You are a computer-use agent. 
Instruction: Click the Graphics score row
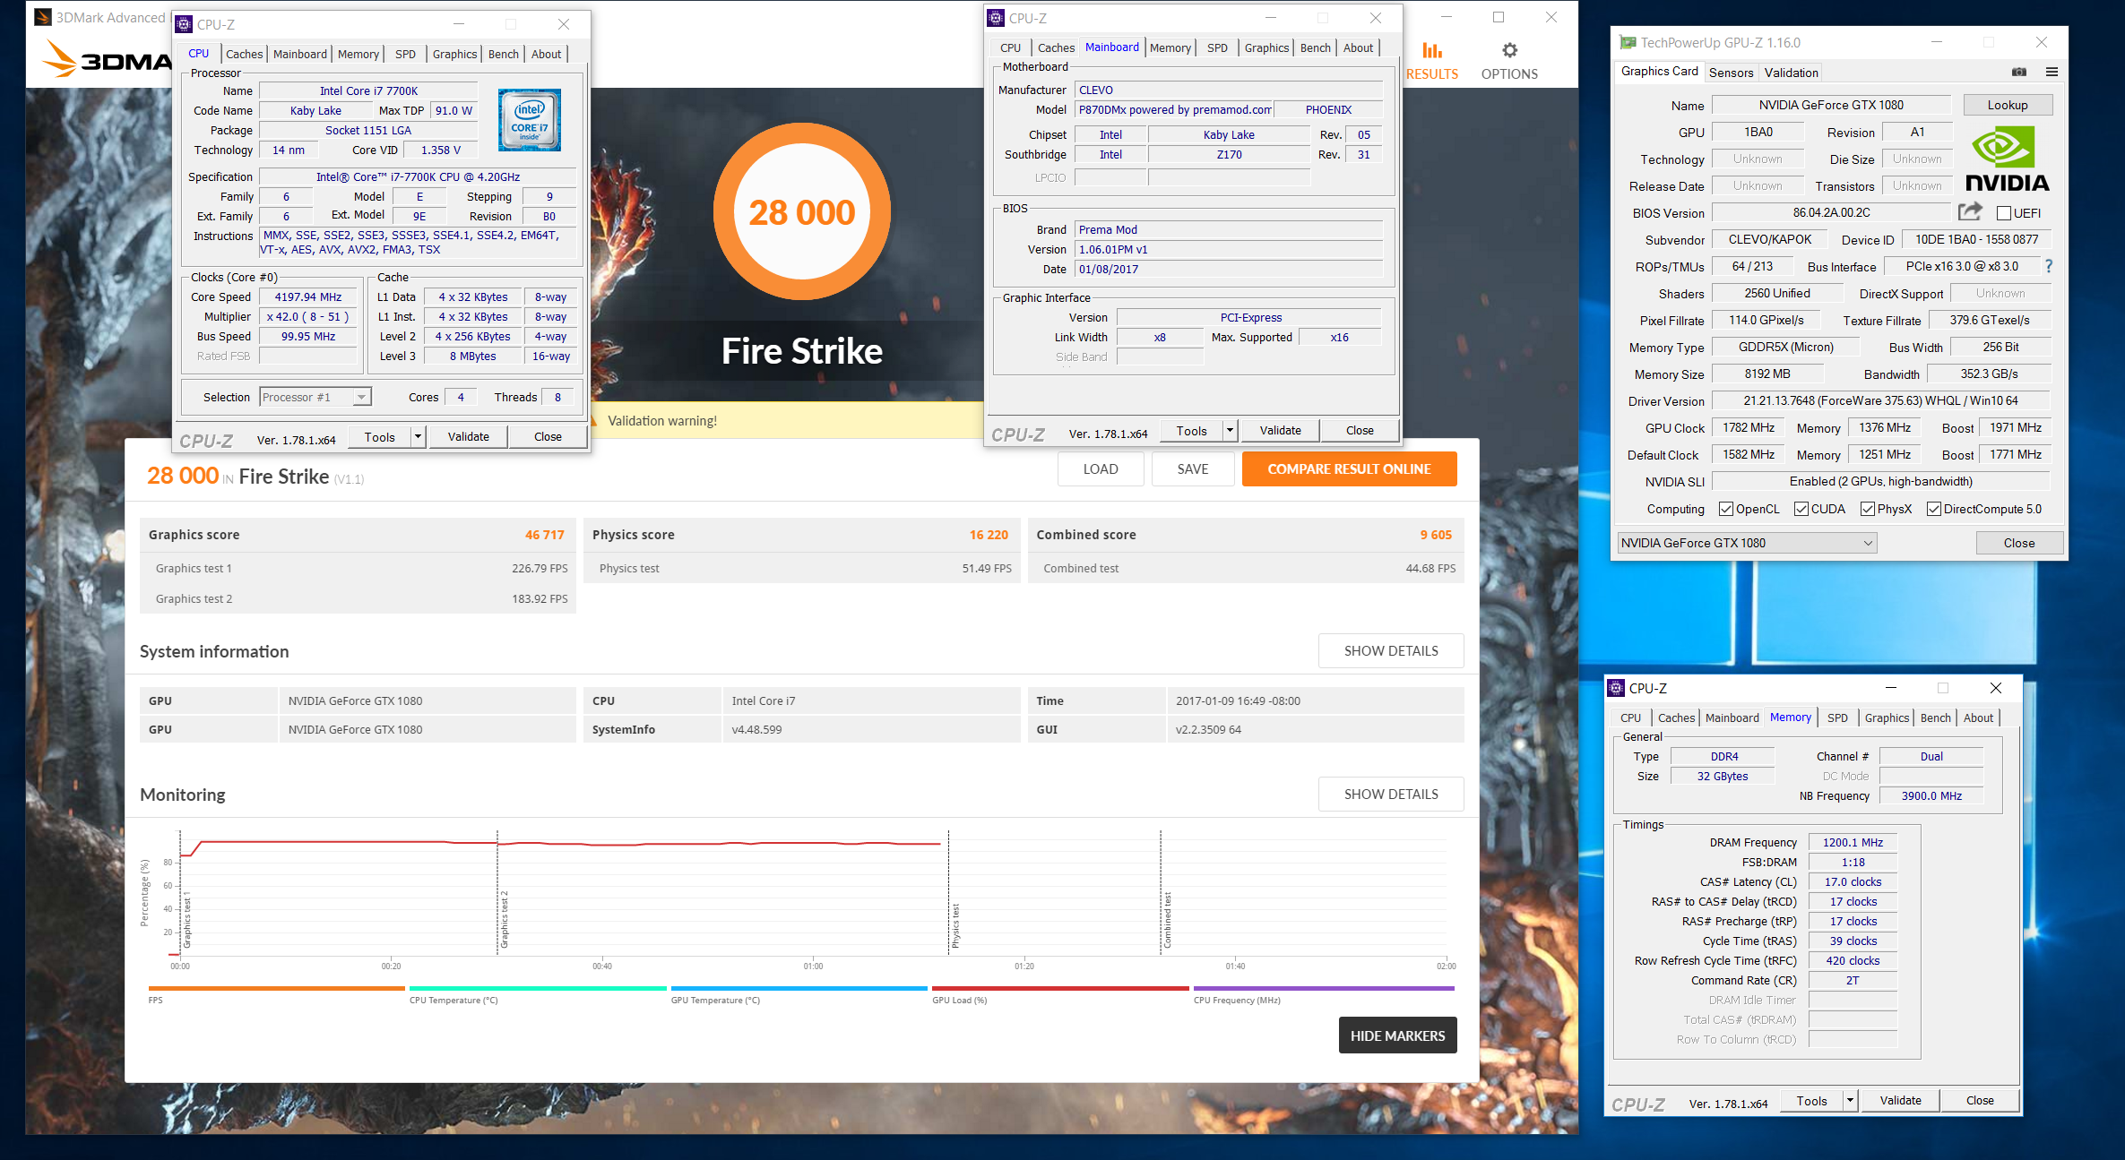click(x=357, y=535)
